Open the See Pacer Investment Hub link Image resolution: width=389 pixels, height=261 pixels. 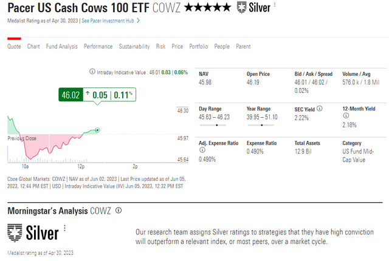pos(108,21)
